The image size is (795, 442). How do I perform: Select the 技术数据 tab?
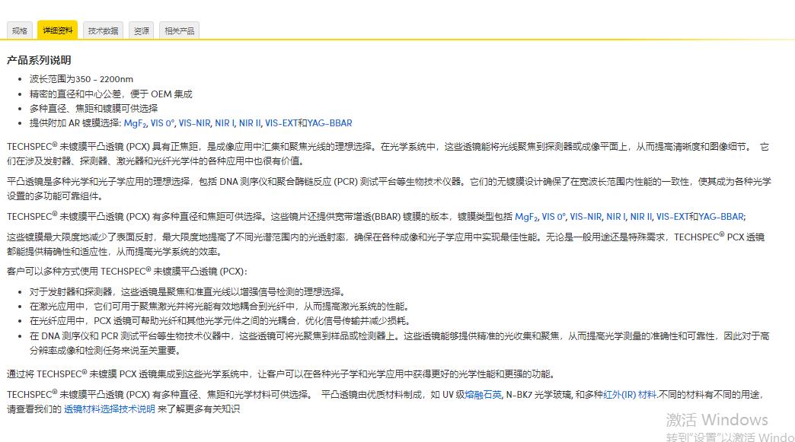pyautogui.click(x=103, y=30)
